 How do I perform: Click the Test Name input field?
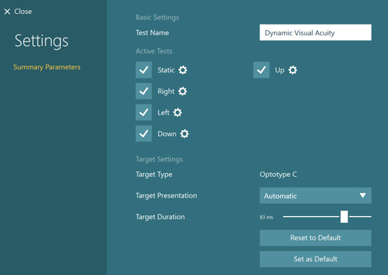tap(315, 32)
